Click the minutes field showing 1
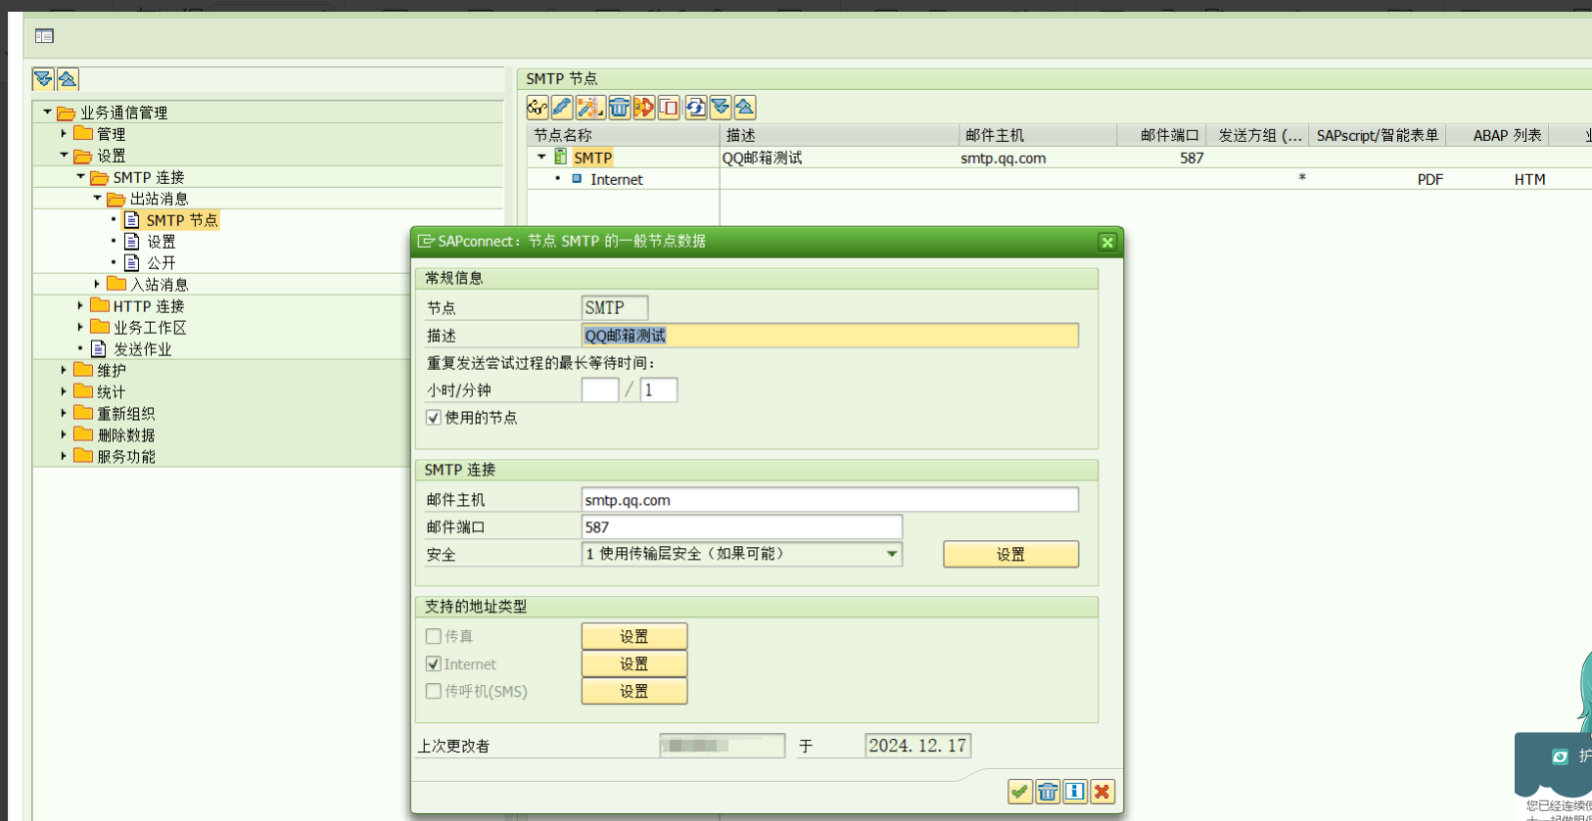The width and height of the screenshot is (1592, 821). pos(659,390)
